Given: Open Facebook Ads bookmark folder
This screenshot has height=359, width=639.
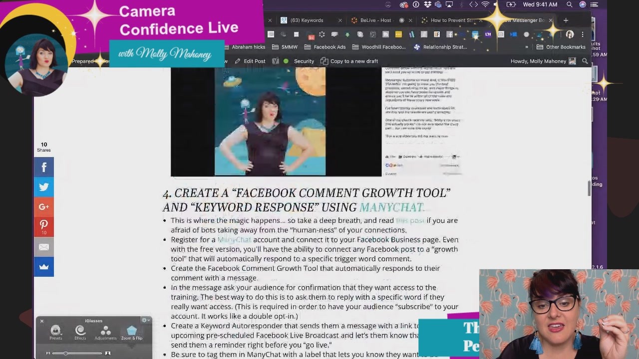Looking at the screenshot, I should [x=325, y=47].
